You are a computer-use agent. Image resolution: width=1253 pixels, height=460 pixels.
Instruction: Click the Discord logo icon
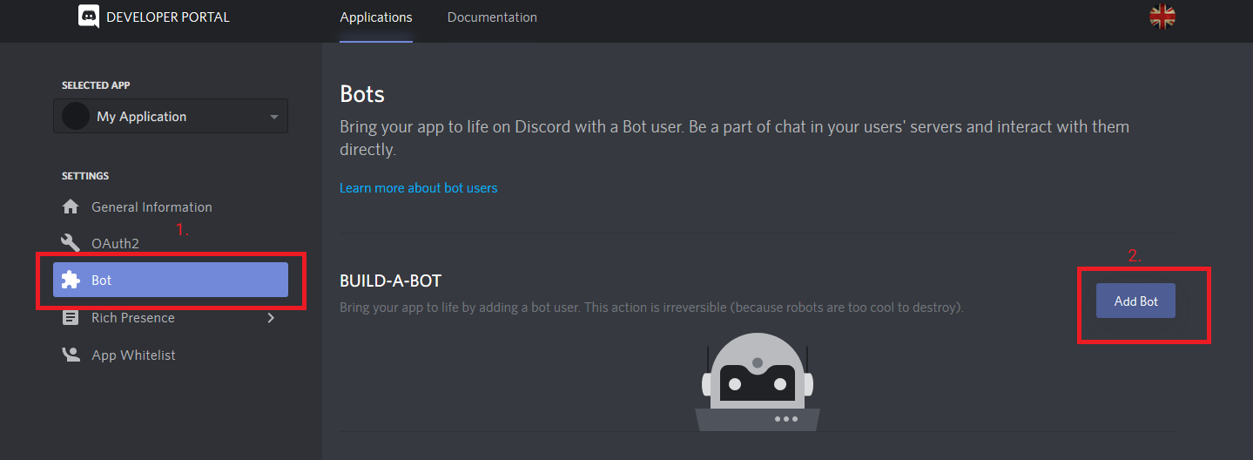(89, 17)
